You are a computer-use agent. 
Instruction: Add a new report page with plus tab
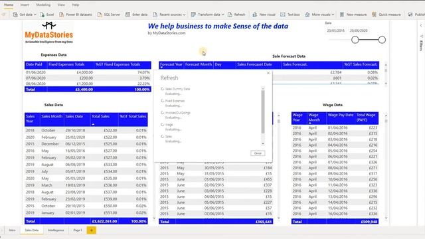pos(92,230)
